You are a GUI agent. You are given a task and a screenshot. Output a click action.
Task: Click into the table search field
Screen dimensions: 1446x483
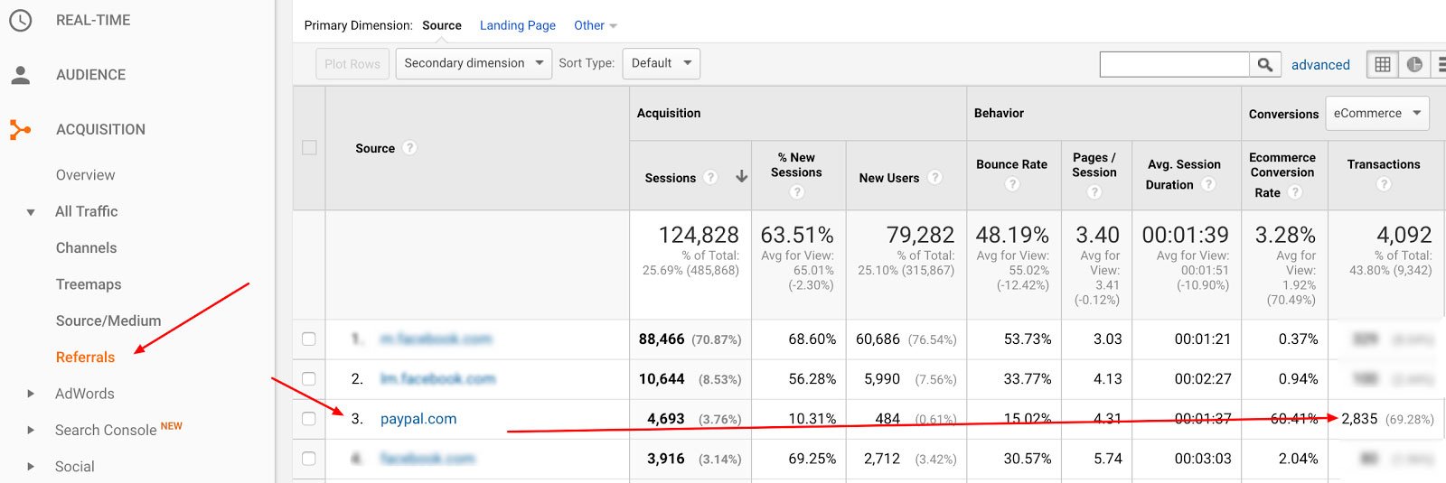(x=1175, y=64)
